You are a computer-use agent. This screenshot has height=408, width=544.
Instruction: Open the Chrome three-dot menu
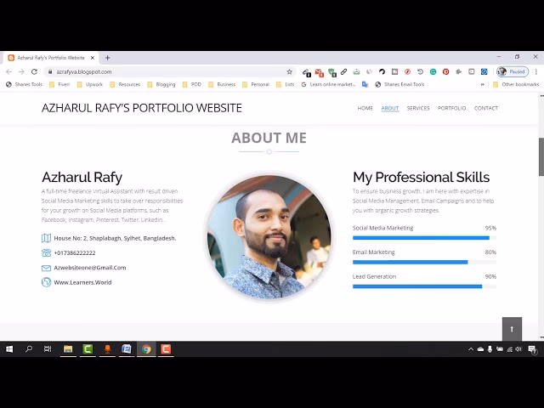(x=536, y=71)
